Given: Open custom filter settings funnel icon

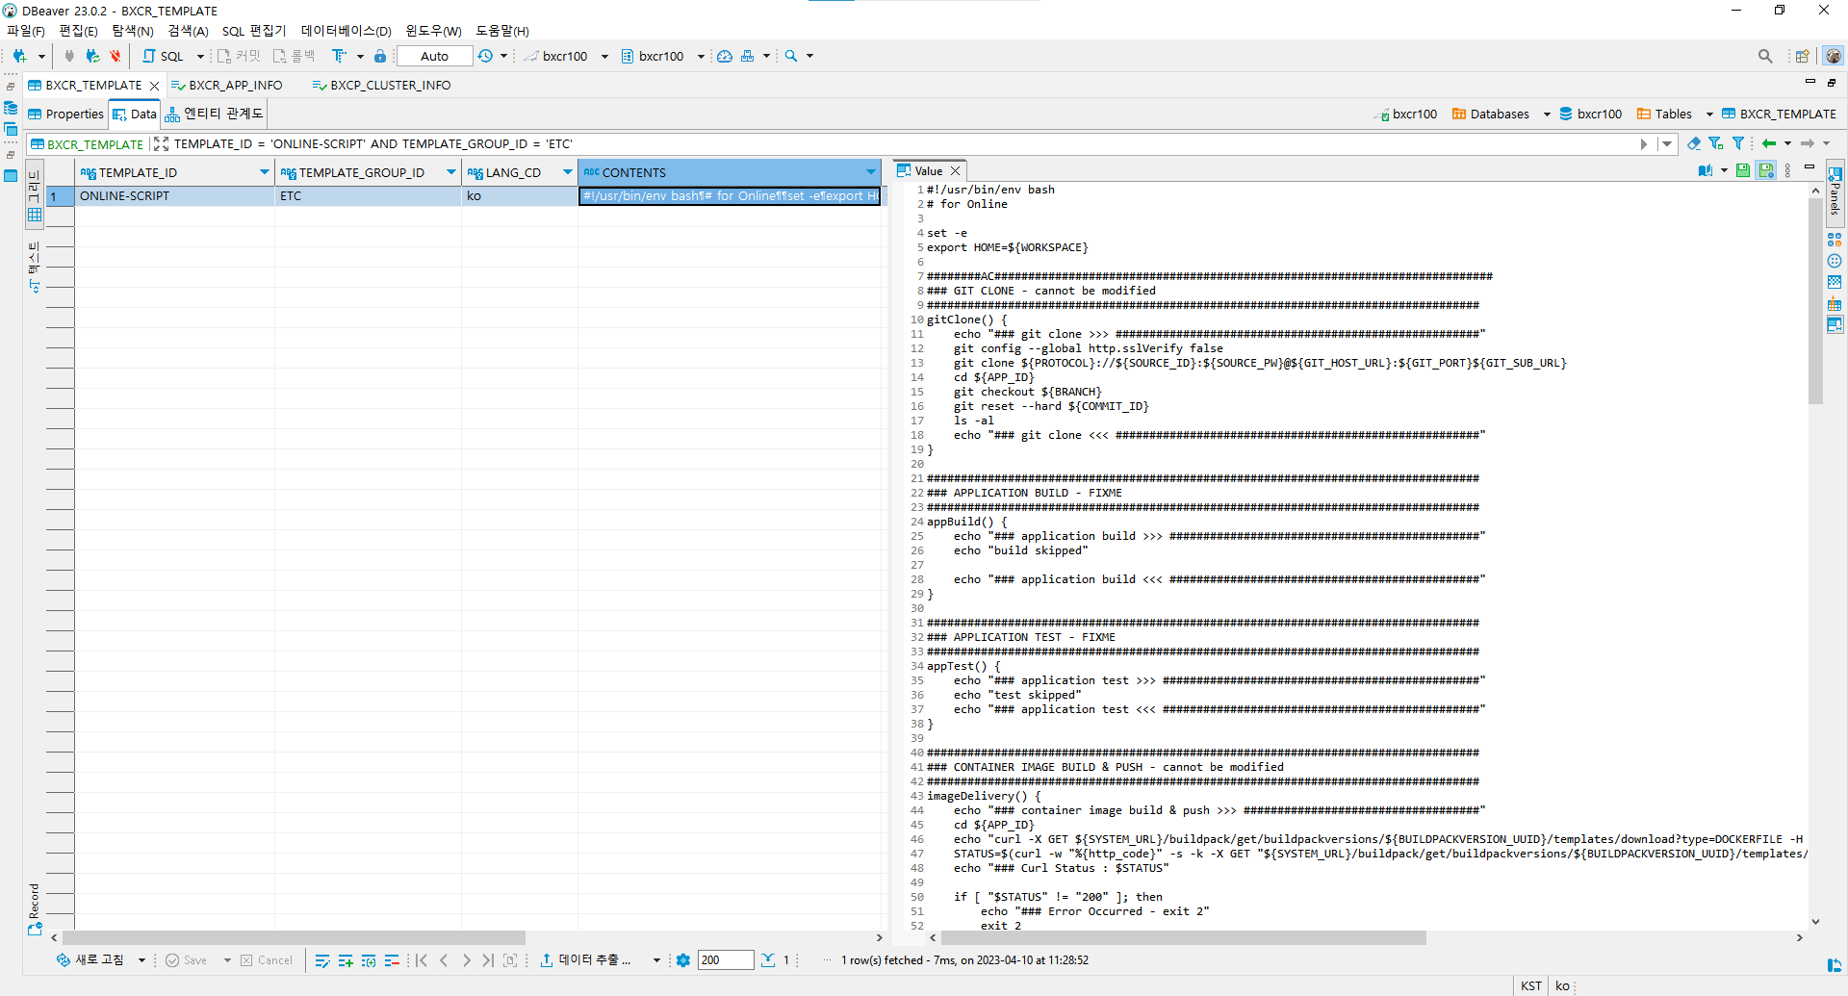Looking at the screenshot, I should [1716, 143].
